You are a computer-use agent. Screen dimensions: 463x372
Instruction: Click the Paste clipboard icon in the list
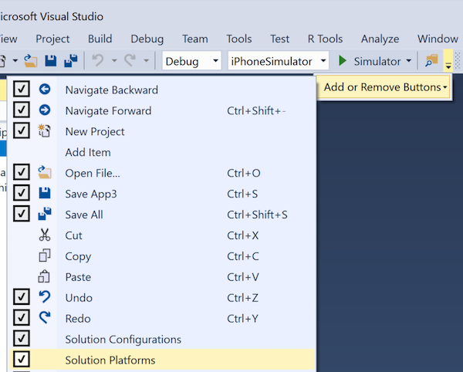pos(45,277)
